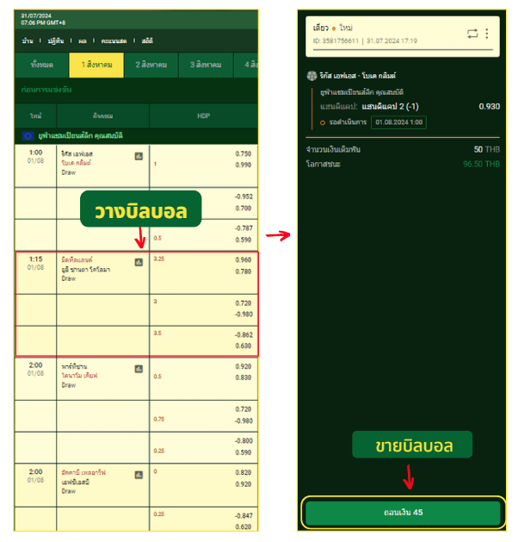
Task: Click the football icon beside the match title
Action: coord(311,76)
